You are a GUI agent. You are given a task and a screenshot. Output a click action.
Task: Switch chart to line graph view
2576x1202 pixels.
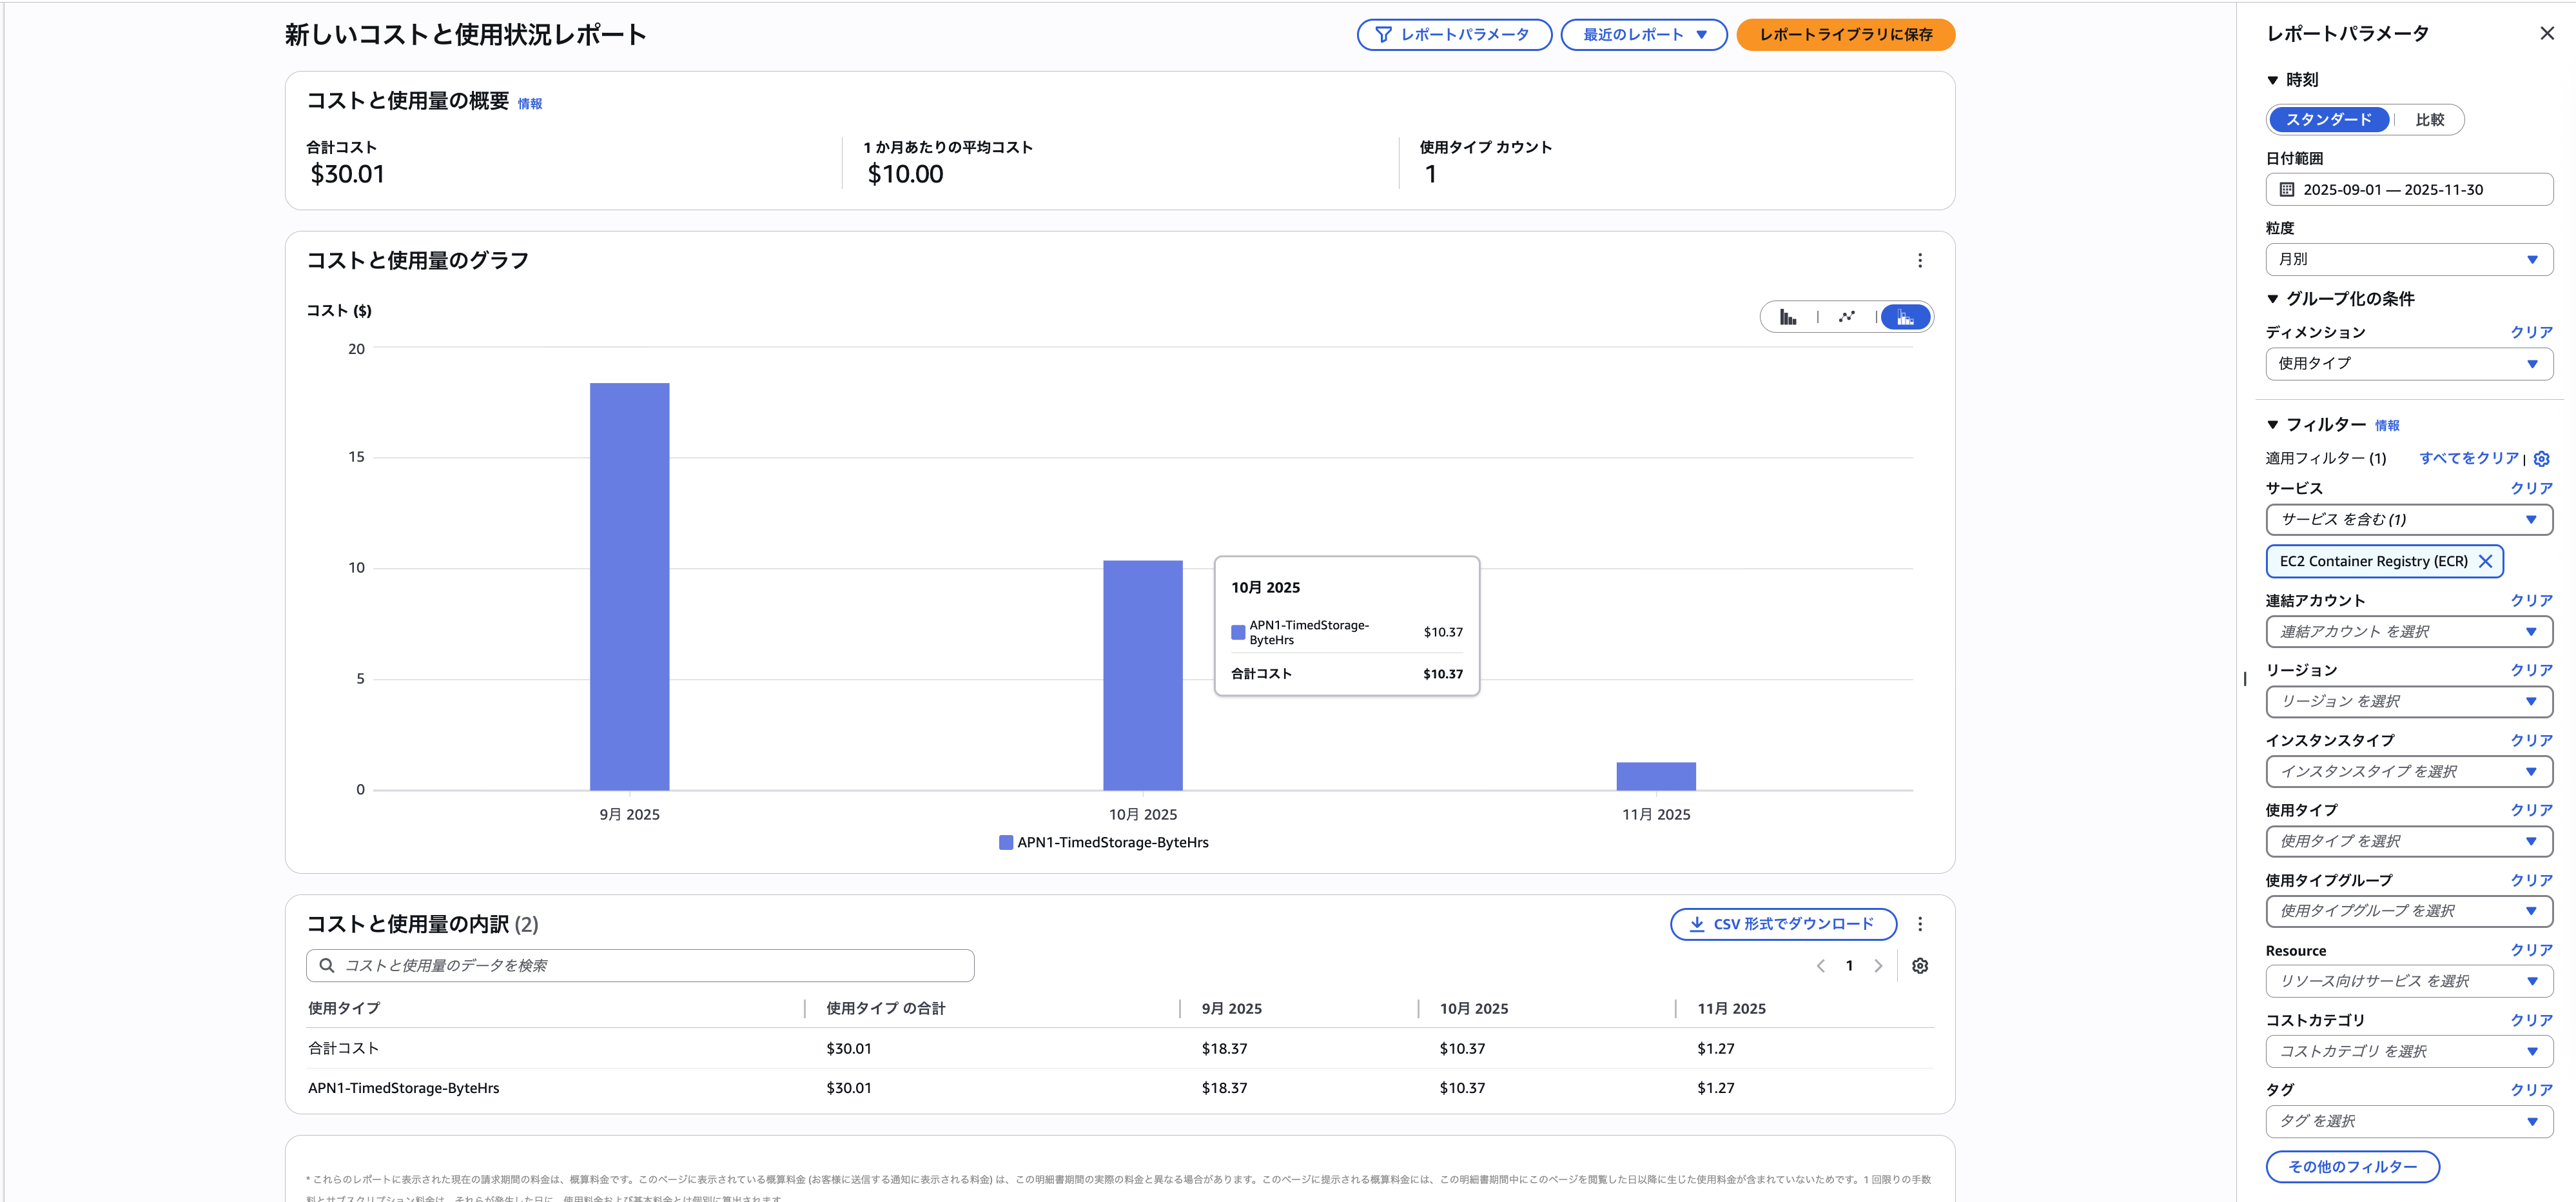coord(1846,317)
